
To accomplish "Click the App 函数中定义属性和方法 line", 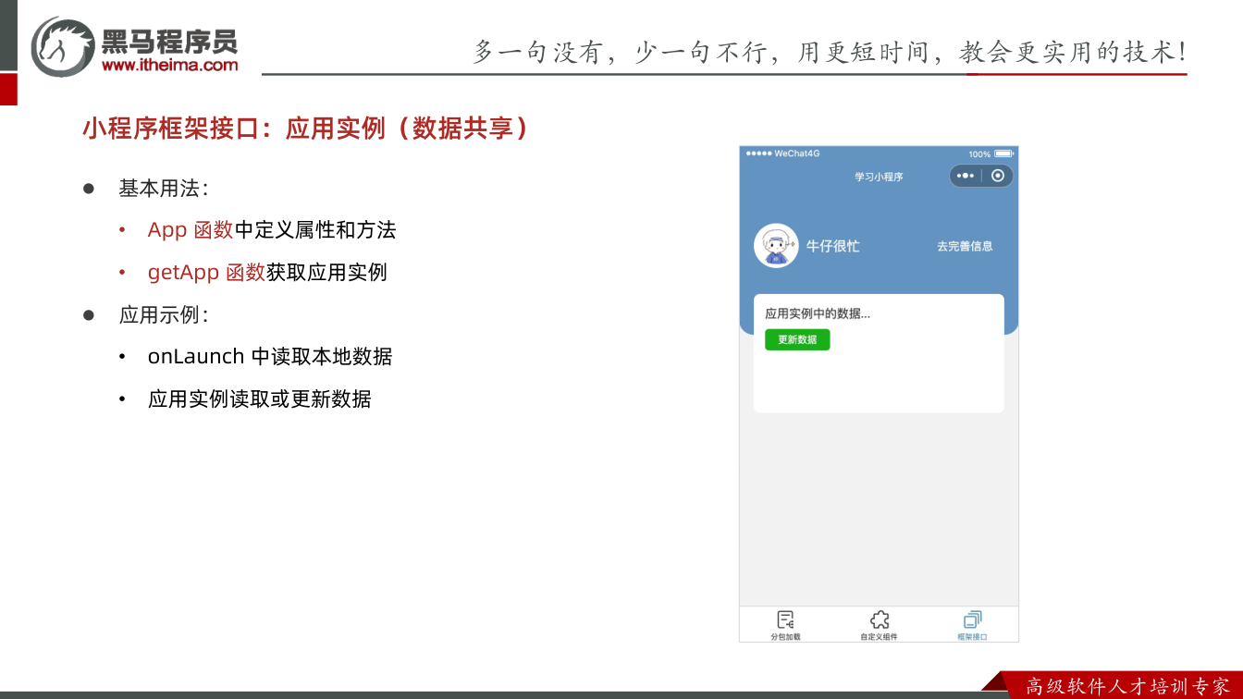I will 272,230.
